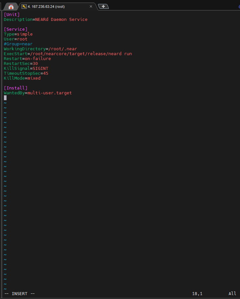The height and width of the screenshot is (299, 240).
Task: Close the 167.235.63.24 session tab
Action: tap(91, 7)
